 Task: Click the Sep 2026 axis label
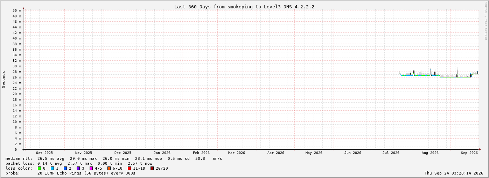point(469,153)
